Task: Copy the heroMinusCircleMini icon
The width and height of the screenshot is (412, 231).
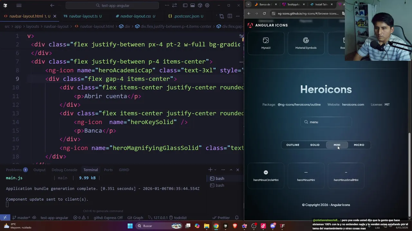Action: 266,175
